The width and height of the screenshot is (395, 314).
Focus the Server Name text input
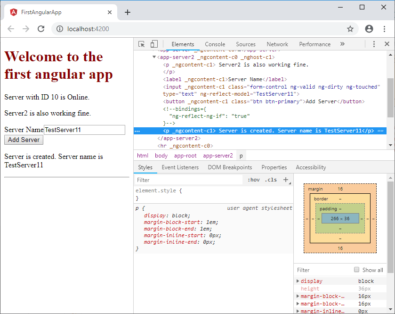pos(84,130)
